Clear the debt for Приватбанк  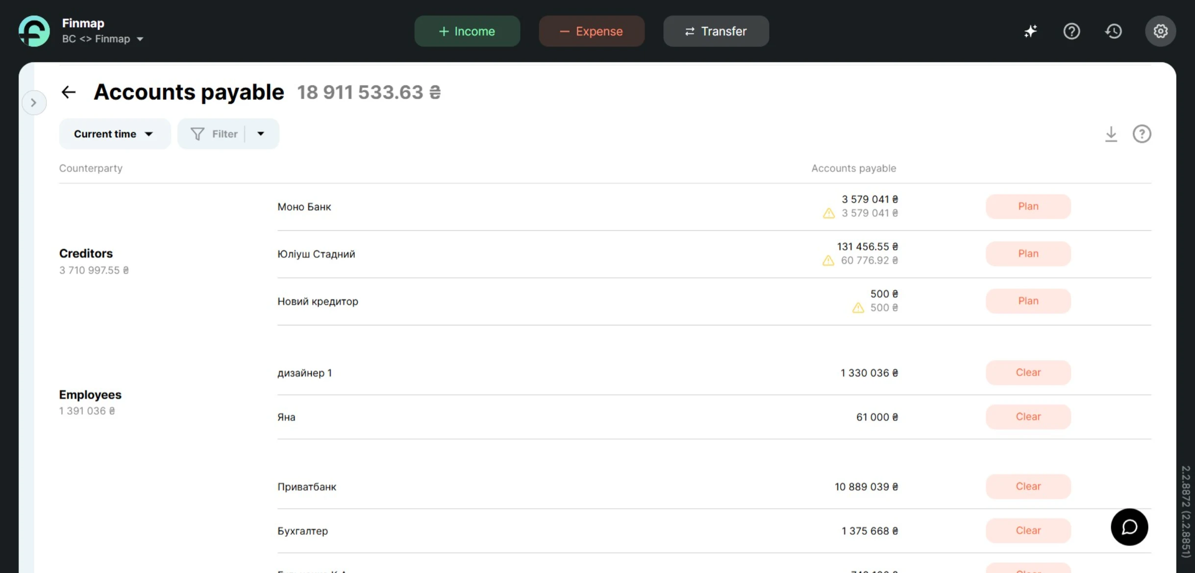coord(1028,486)
